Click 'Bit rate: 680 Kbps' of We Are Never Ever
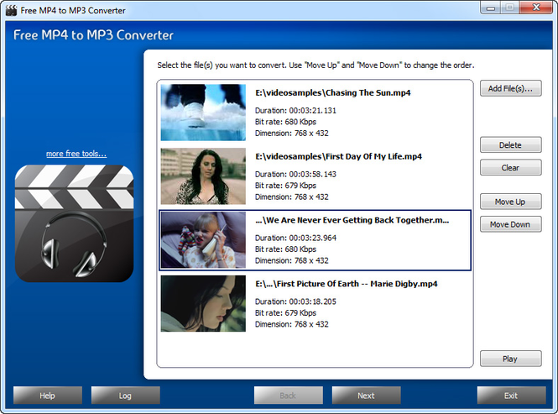Image resolution: width=558 pixels, height=414 pixels. click(x=285, y=249)
